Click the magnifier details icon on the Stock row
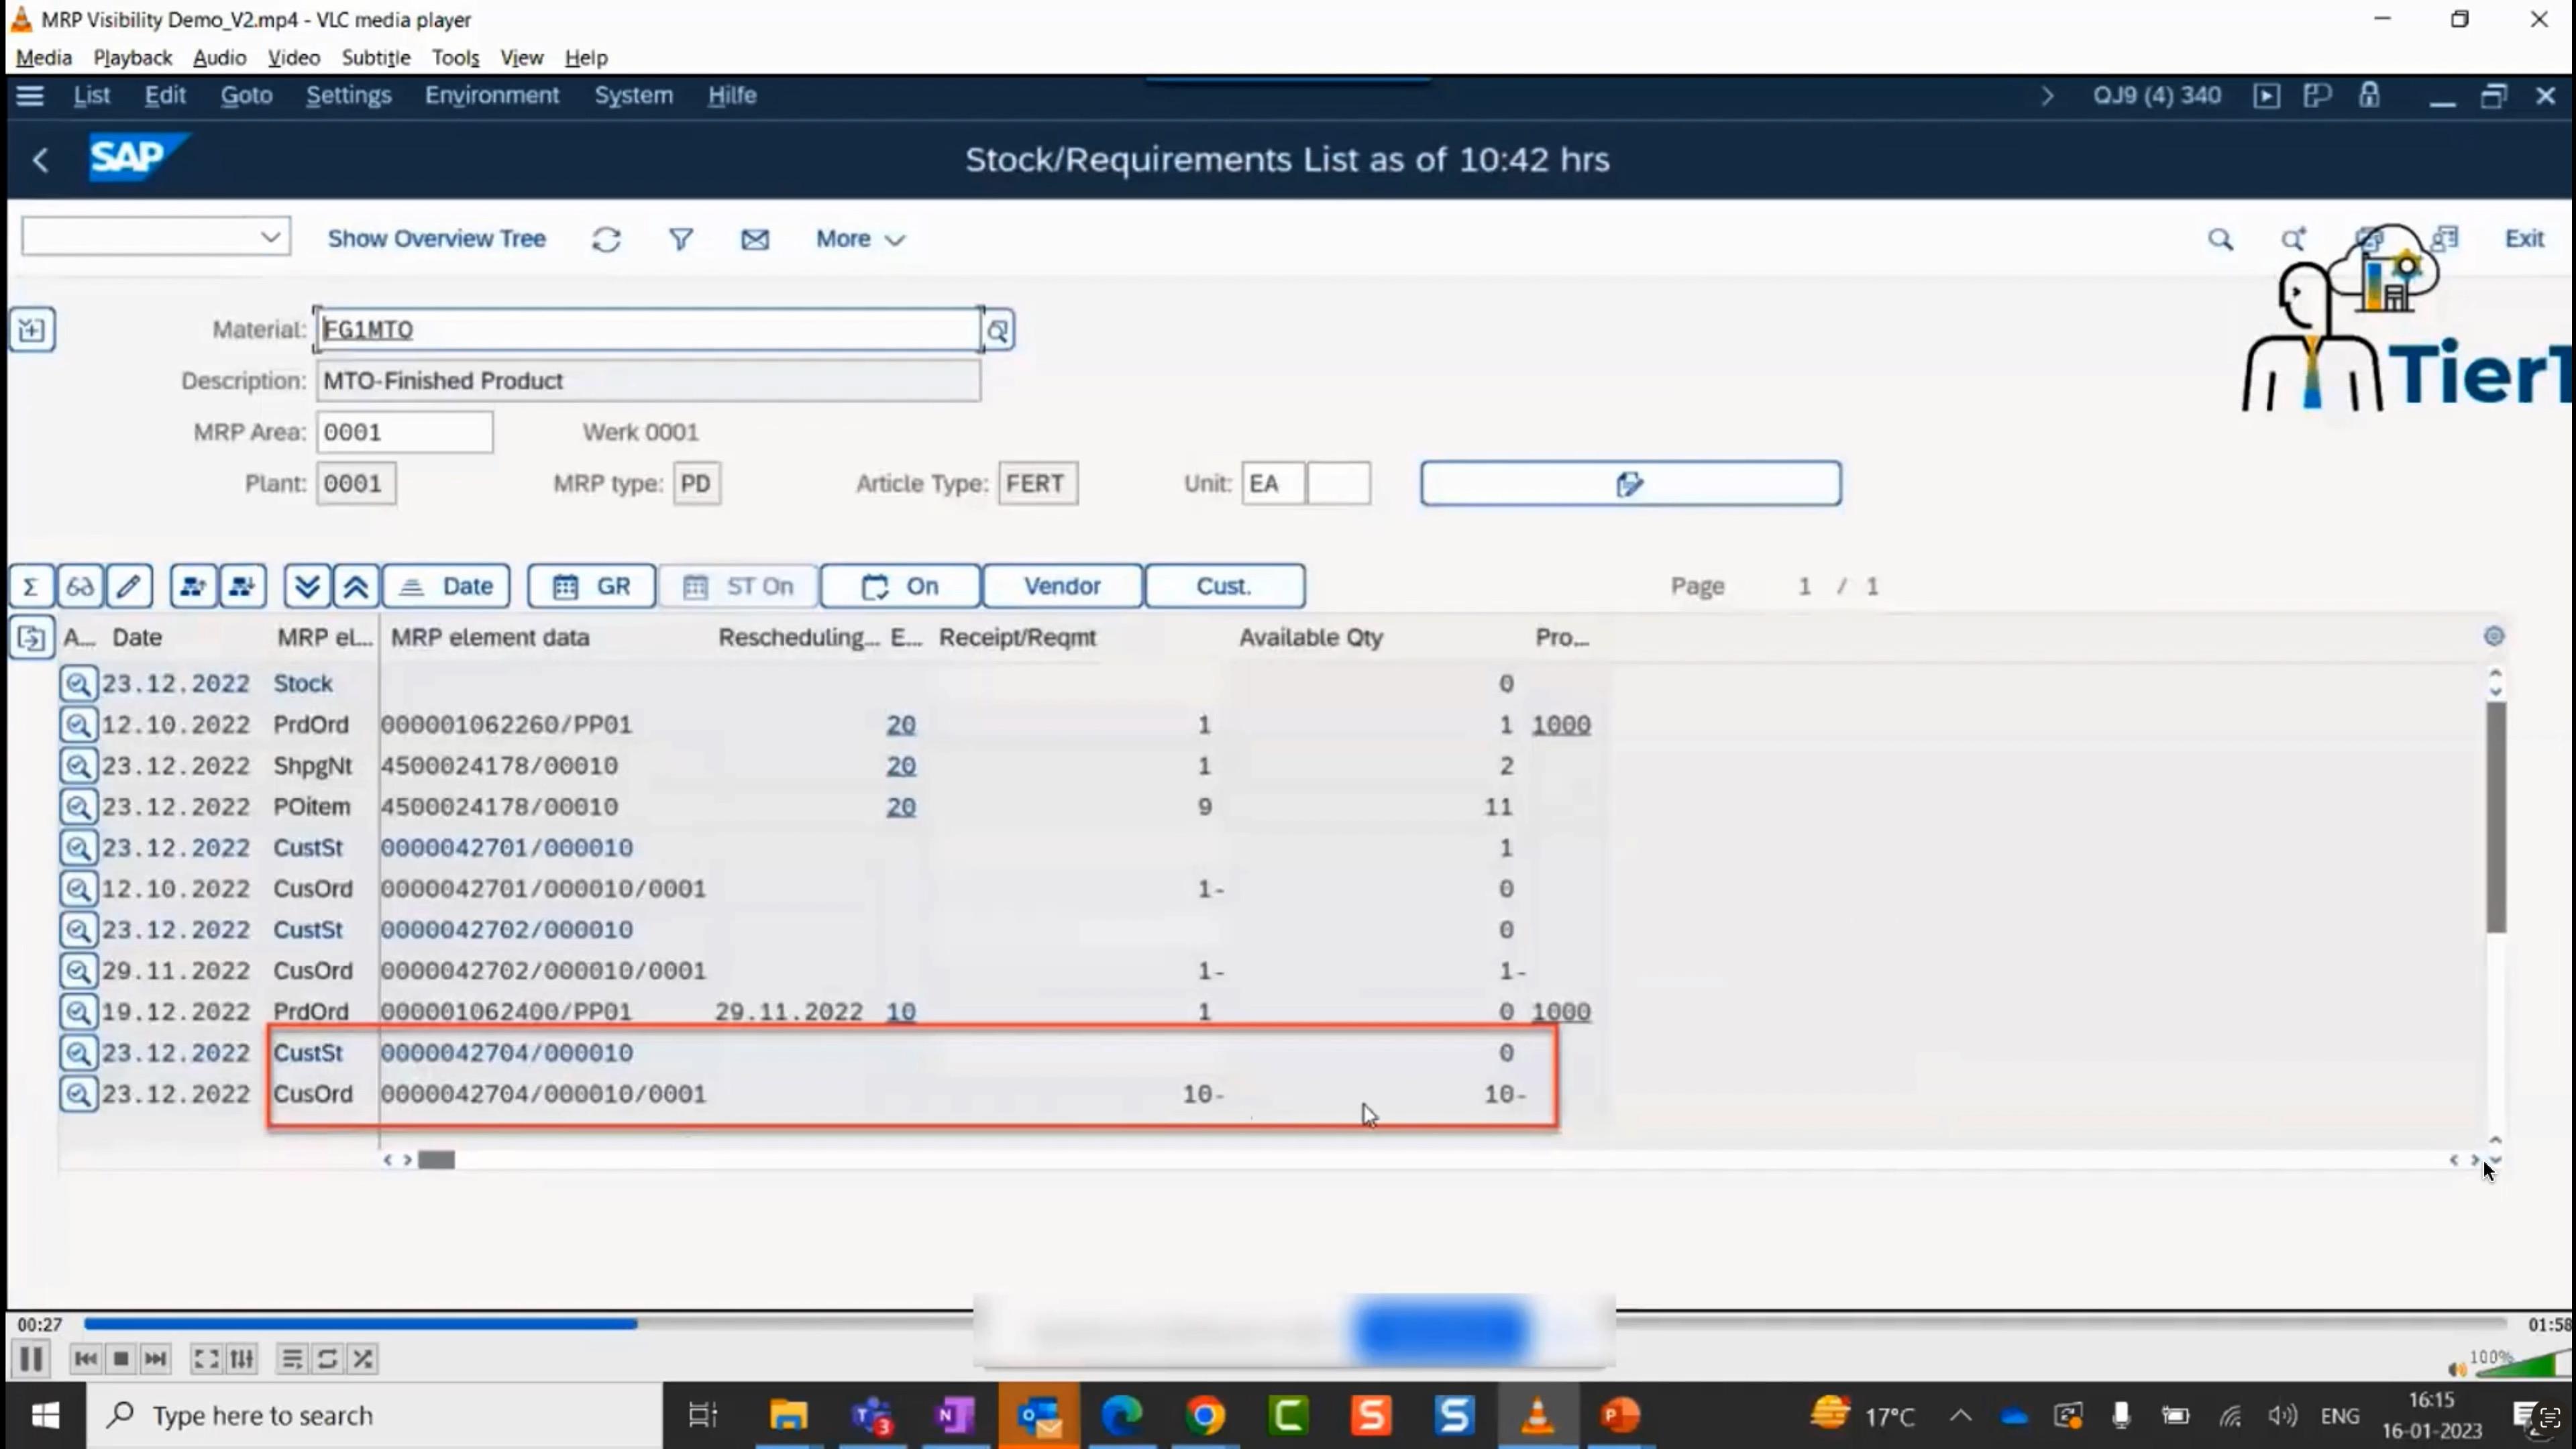The image size is (2576, 1449). 78,684
